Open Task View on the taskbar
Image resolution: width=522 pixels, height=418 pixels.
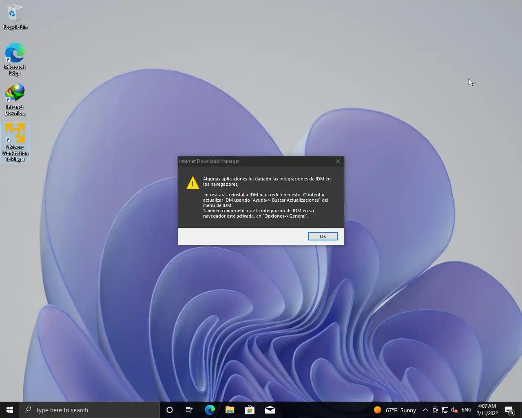[x=189, y=410]
